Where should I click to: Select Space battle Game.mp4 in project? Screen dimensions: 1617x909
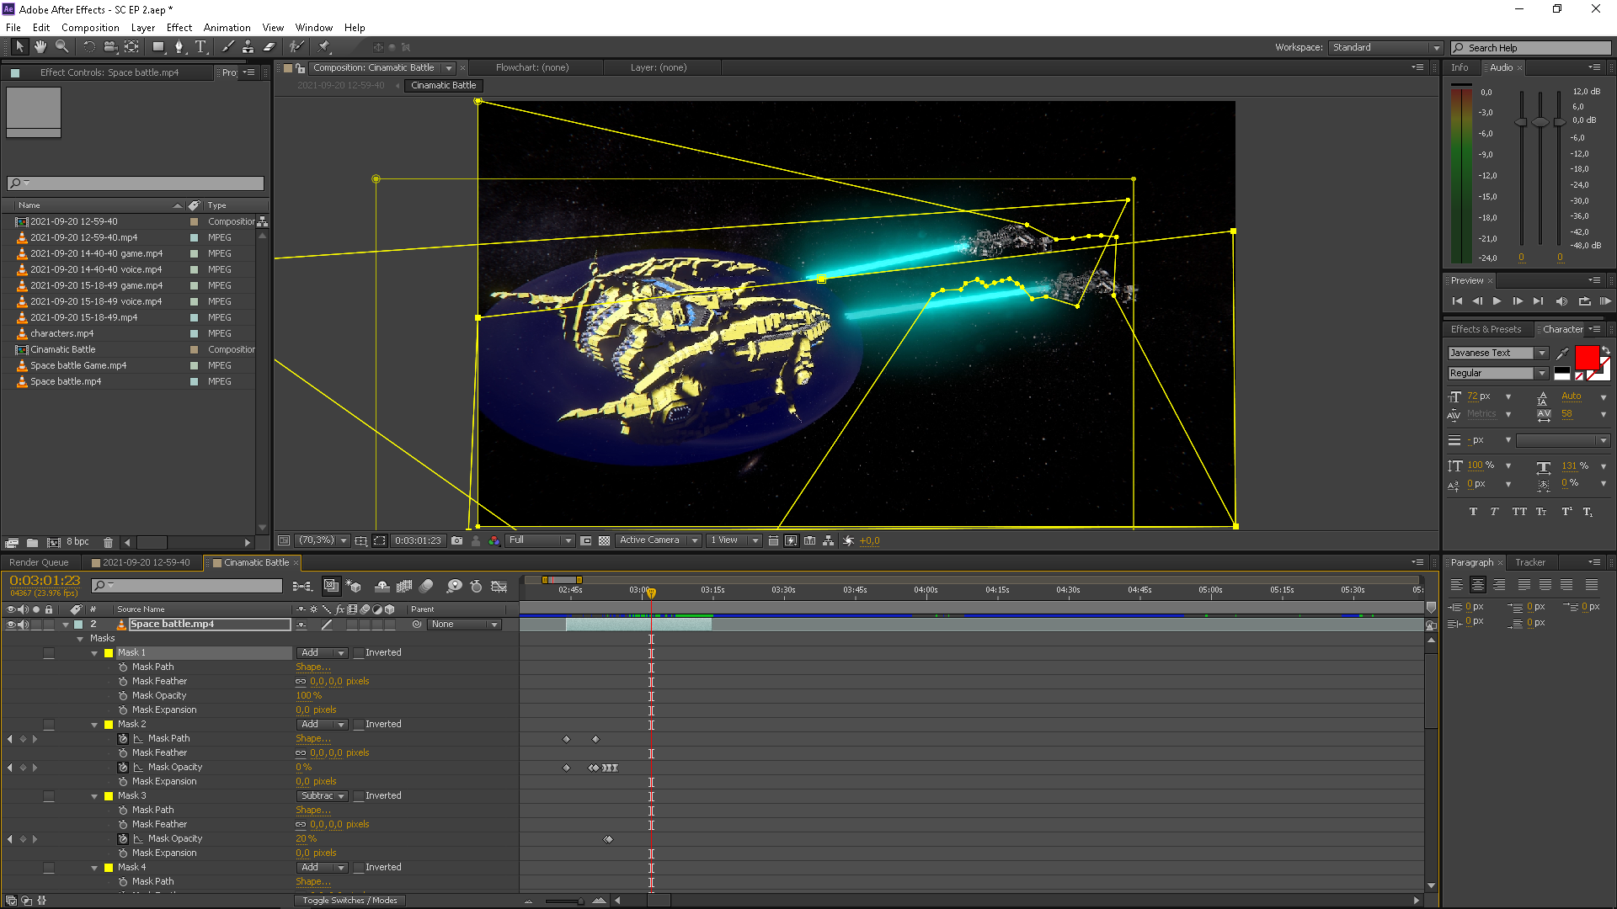click(x=78, y=365)
